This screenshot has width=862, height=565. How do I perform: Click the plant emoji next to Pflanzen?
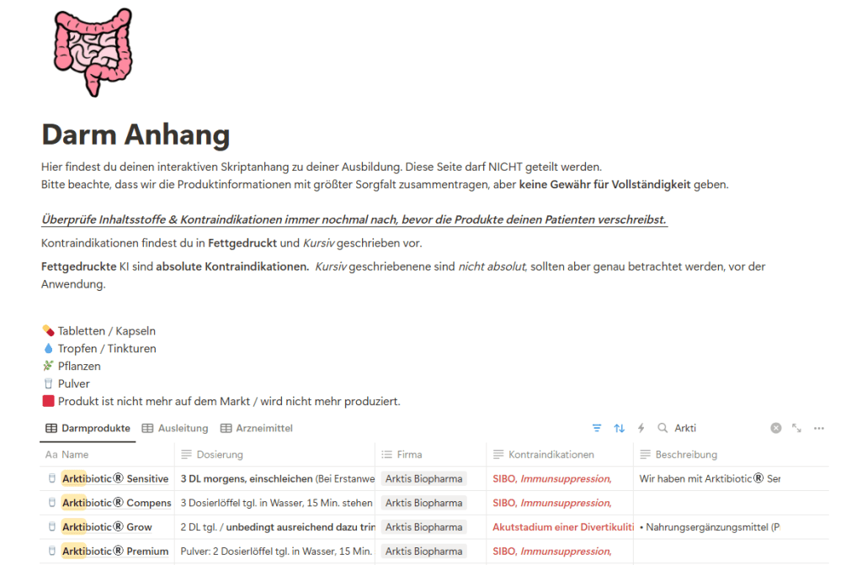coord(48,366)
